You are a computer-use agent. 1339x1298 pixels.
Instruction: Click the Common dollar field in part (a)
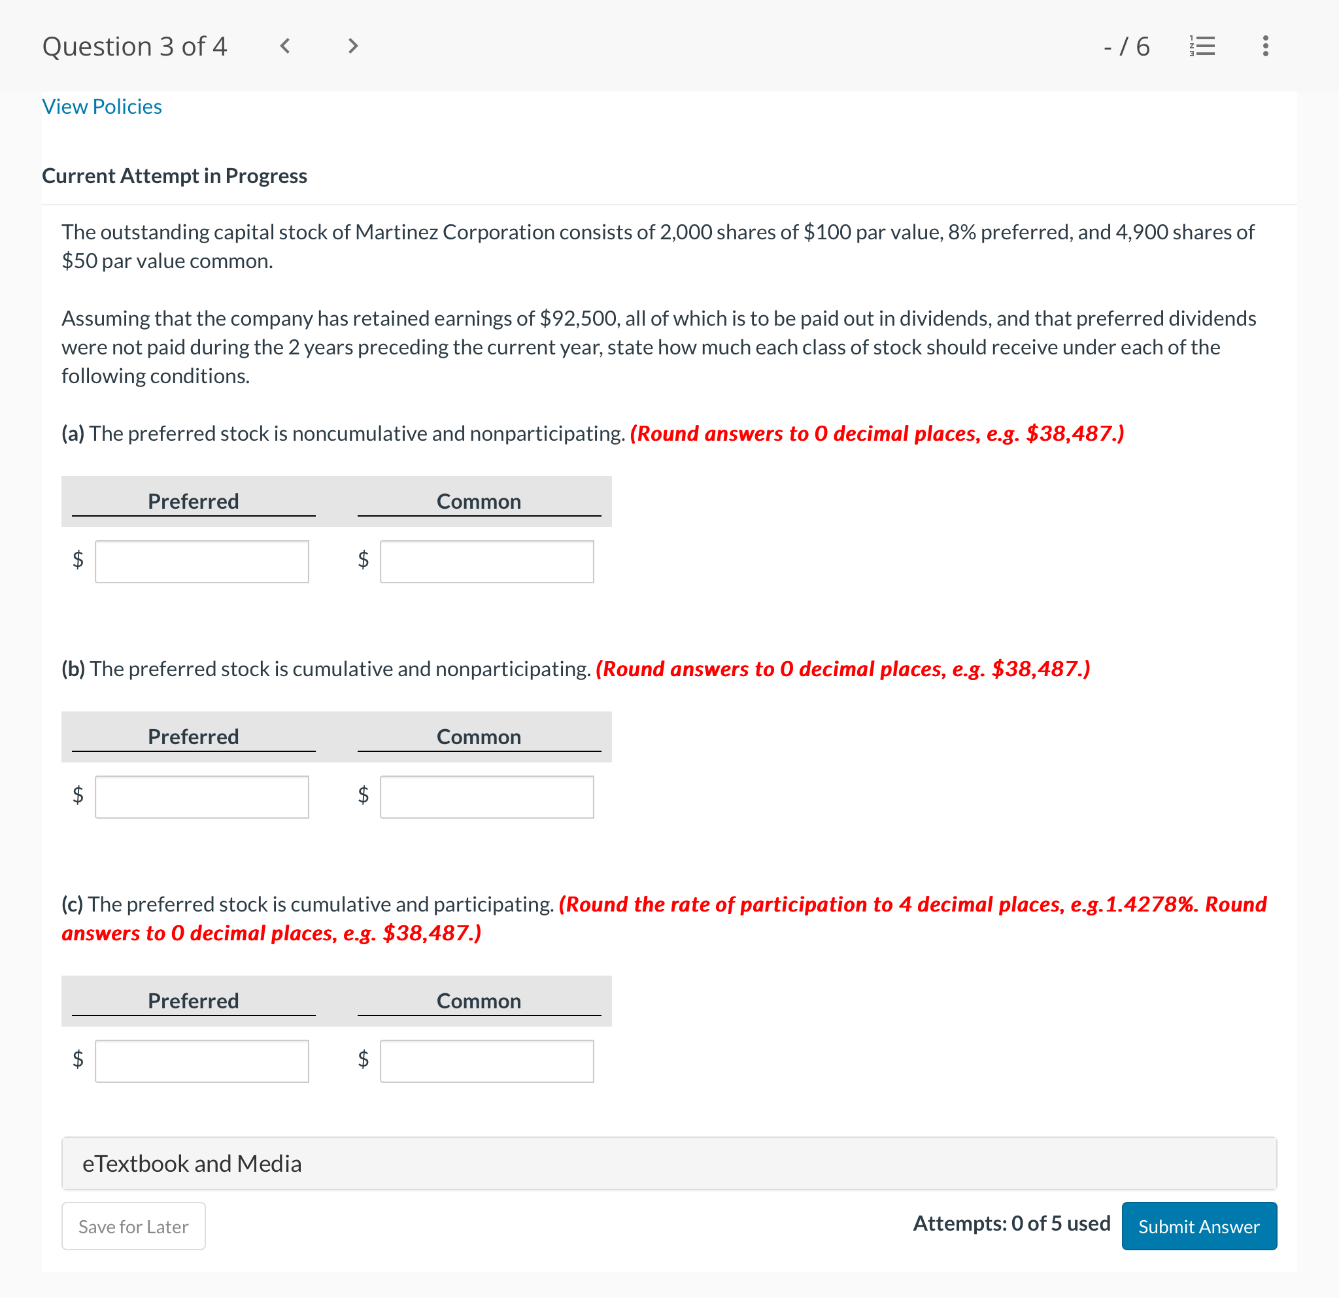[486, 561]
